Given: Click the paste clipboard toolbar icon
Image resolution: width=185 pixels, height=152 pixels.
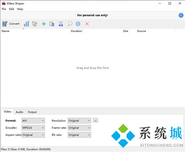Looking at the screenshot, I should tap(52, 24).
